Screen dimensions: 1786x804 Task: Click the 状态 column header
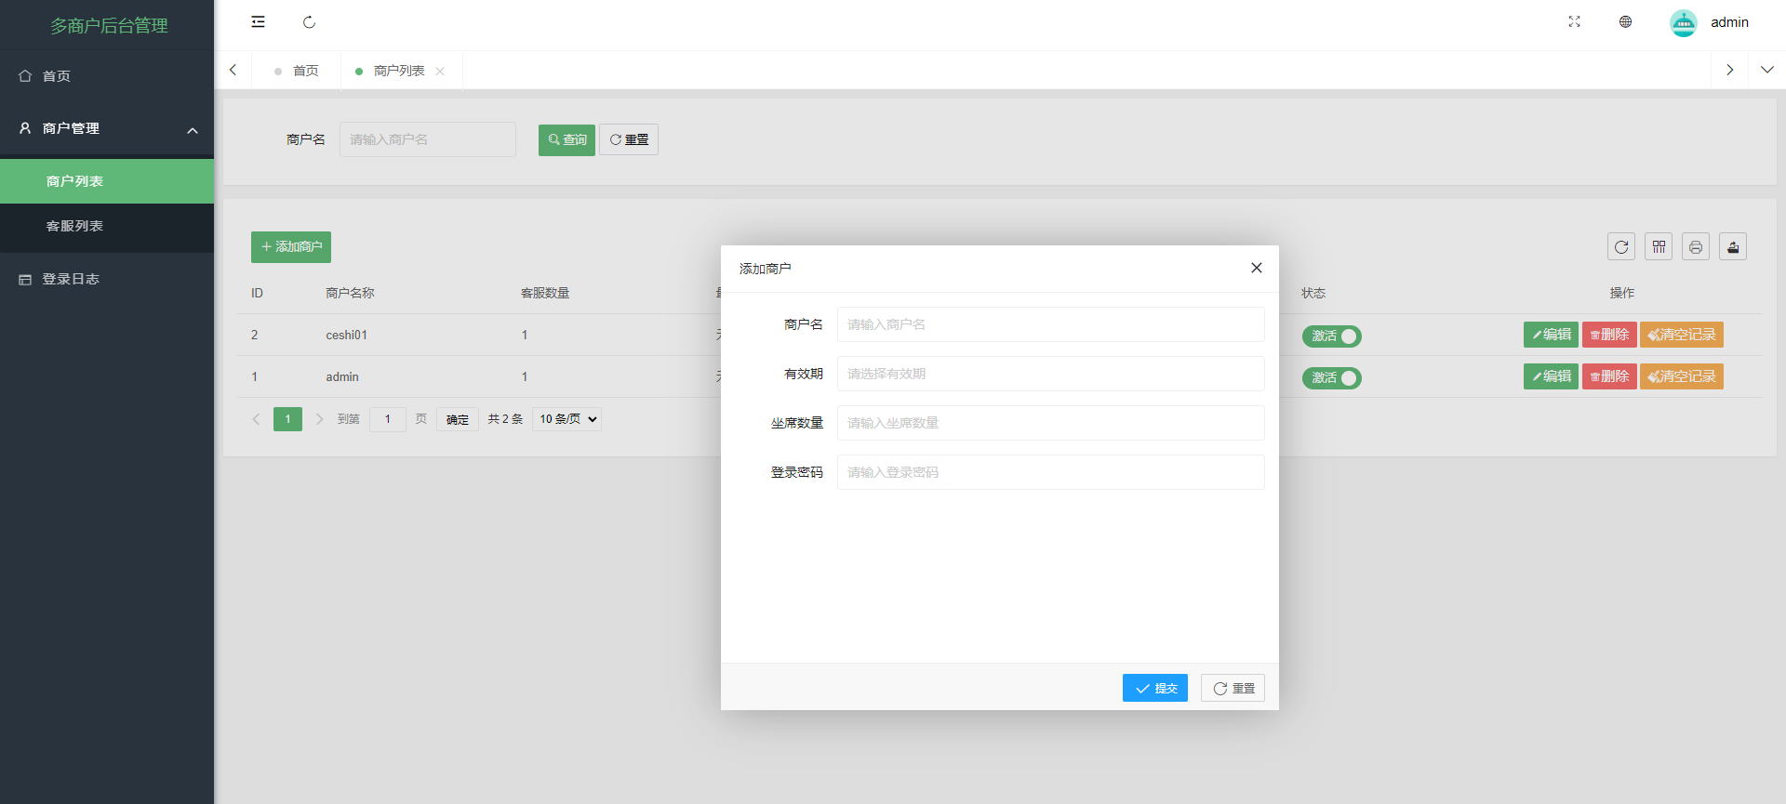1313,293
